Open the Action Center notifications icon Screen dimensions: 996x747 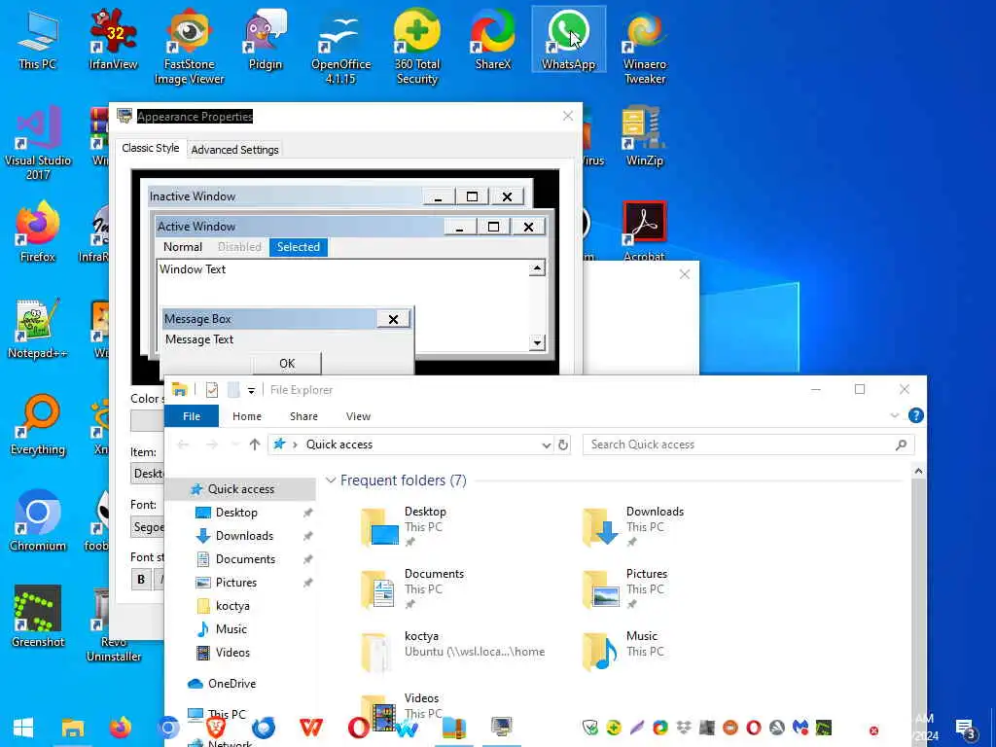click(966, 729)
